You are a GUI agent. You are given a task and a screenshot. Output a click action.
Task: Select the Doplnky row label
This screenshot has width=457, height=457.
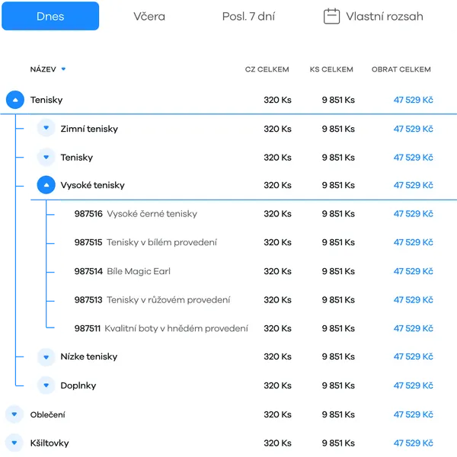pyautogui.click(x=78, y=385)
